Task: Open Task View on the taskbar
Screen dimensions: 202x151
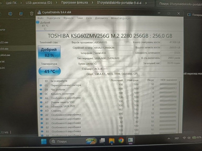Action: (102, 141)
